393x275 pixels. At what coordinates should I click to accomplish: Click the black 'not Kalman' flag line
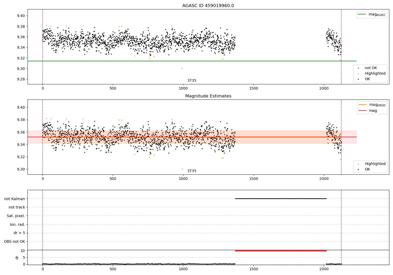[281, 199]
